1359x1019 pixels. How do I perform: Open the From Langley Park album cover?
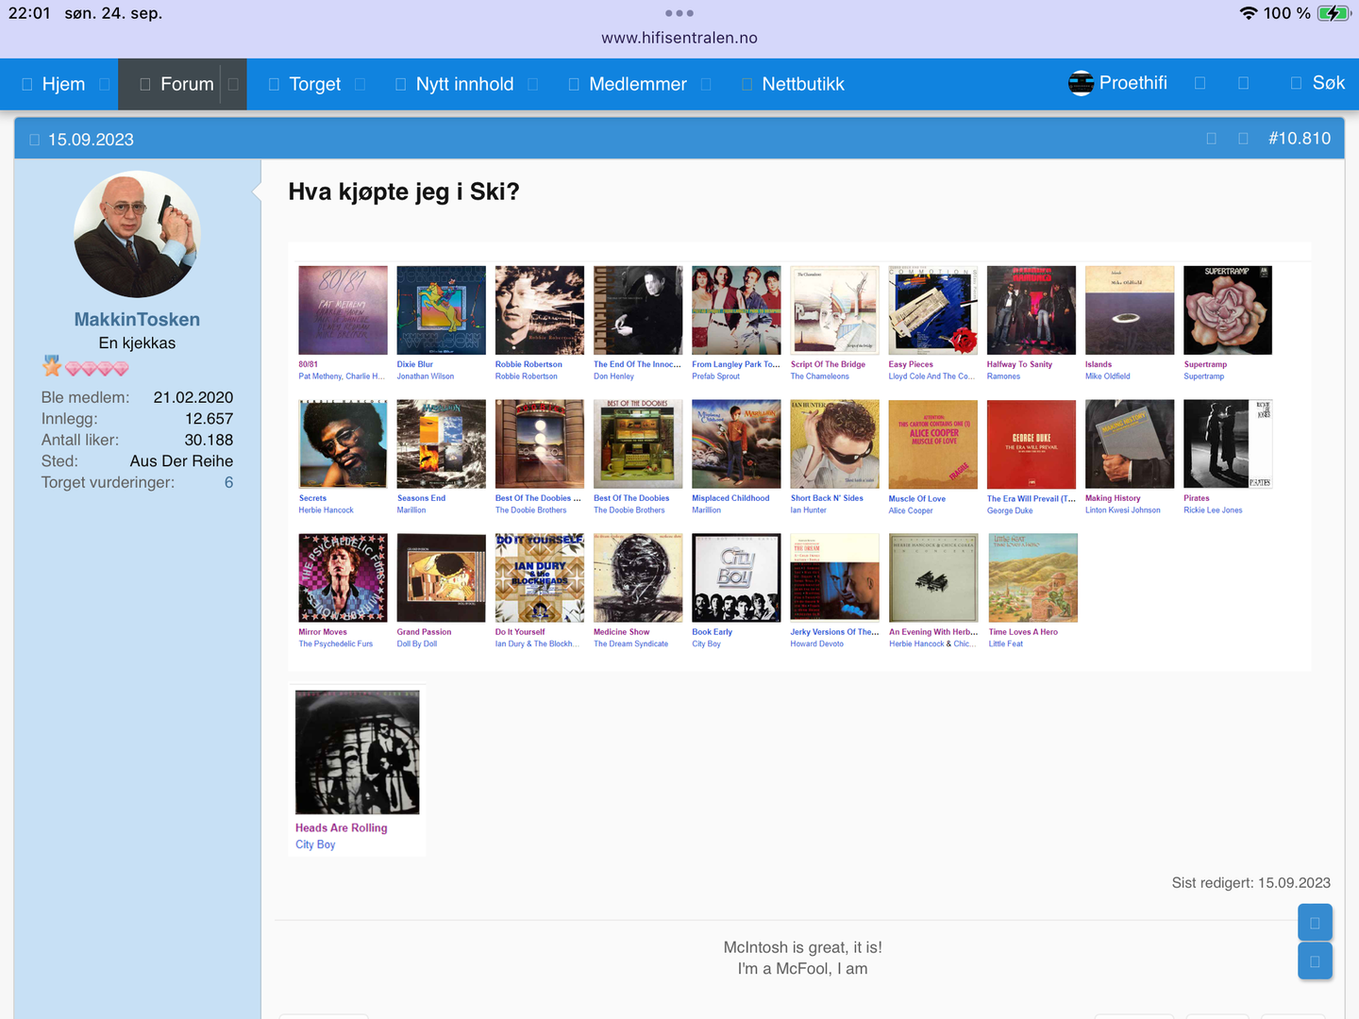[x=736, y=310]
